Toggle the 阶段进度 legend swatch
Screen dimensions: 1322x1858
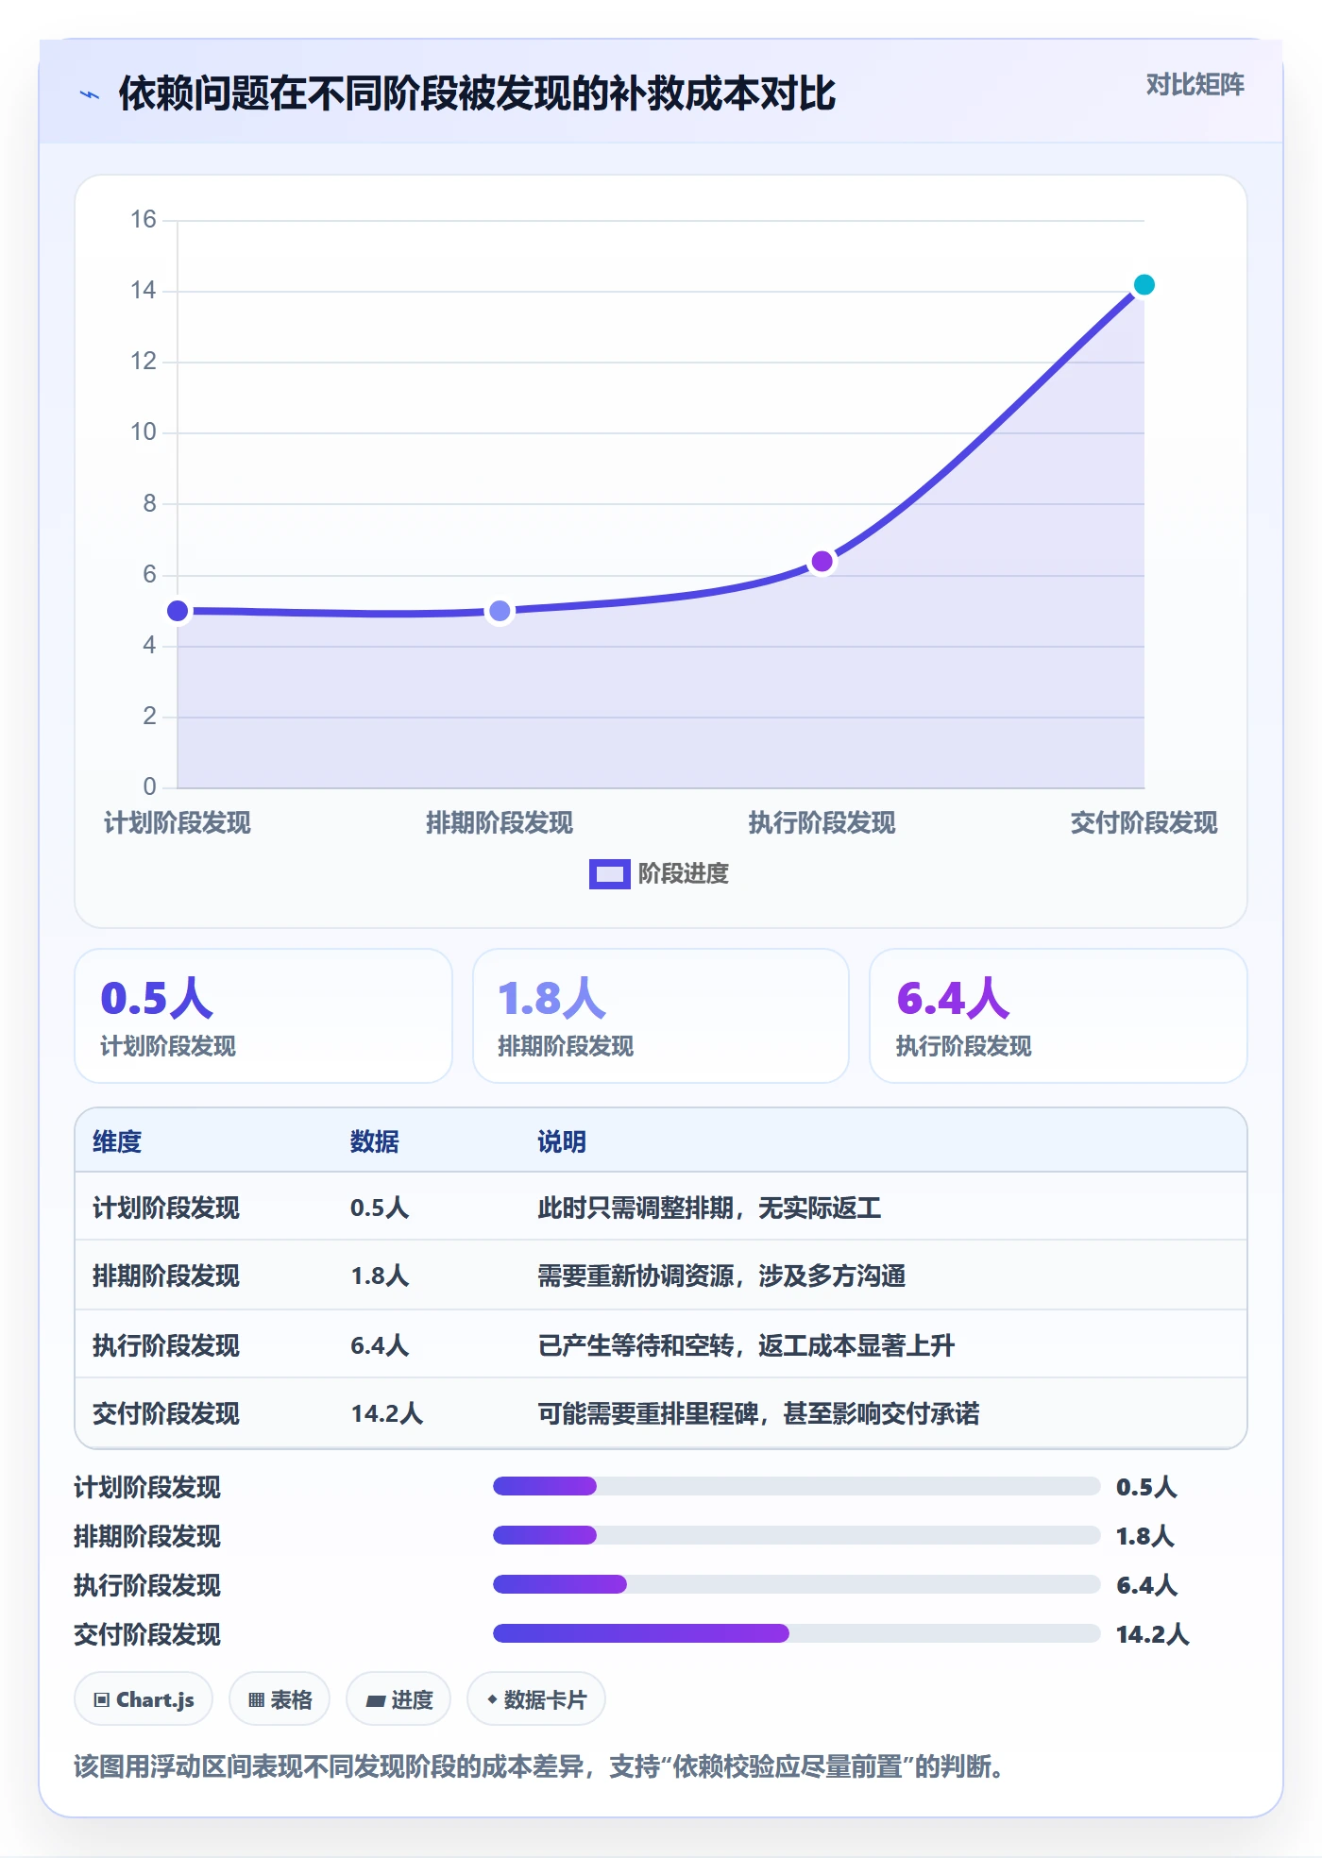(609, 874)
